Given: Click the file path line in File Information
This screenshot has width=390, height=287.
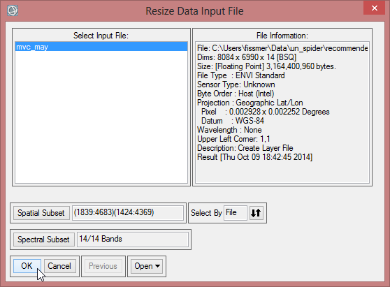Looking at the screenshot, I should click(x=282, y=48).
